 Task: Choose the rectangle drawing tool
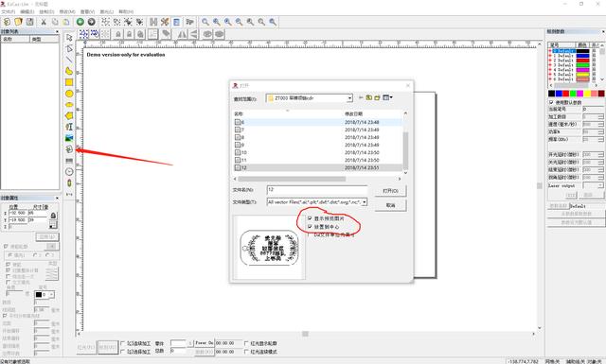[x=69, y=82]
